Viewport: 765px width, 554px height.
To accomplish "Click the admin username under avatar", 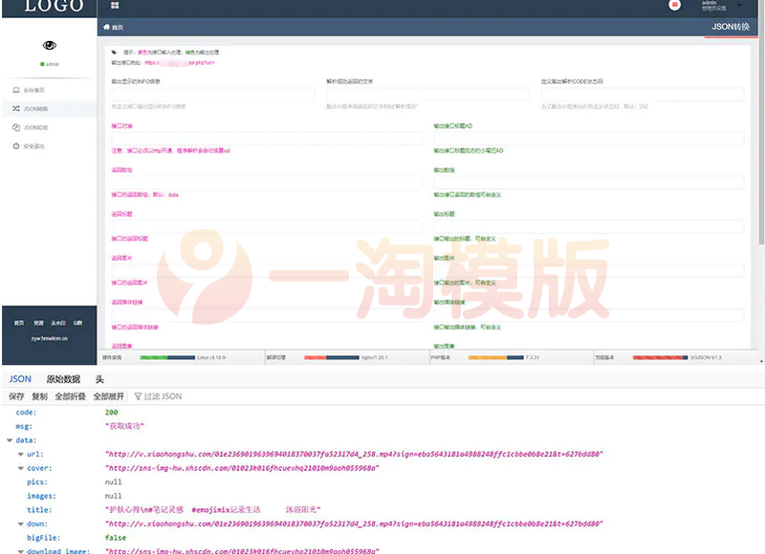I will point(53,64).
